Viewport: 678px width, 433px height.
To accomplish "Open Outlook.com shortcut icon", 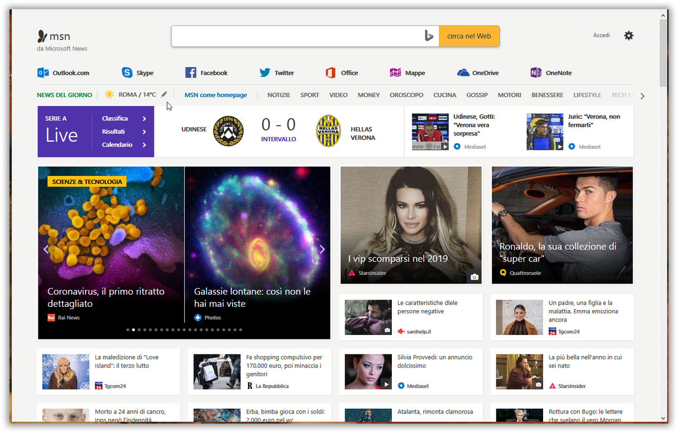I will (43, 73).
